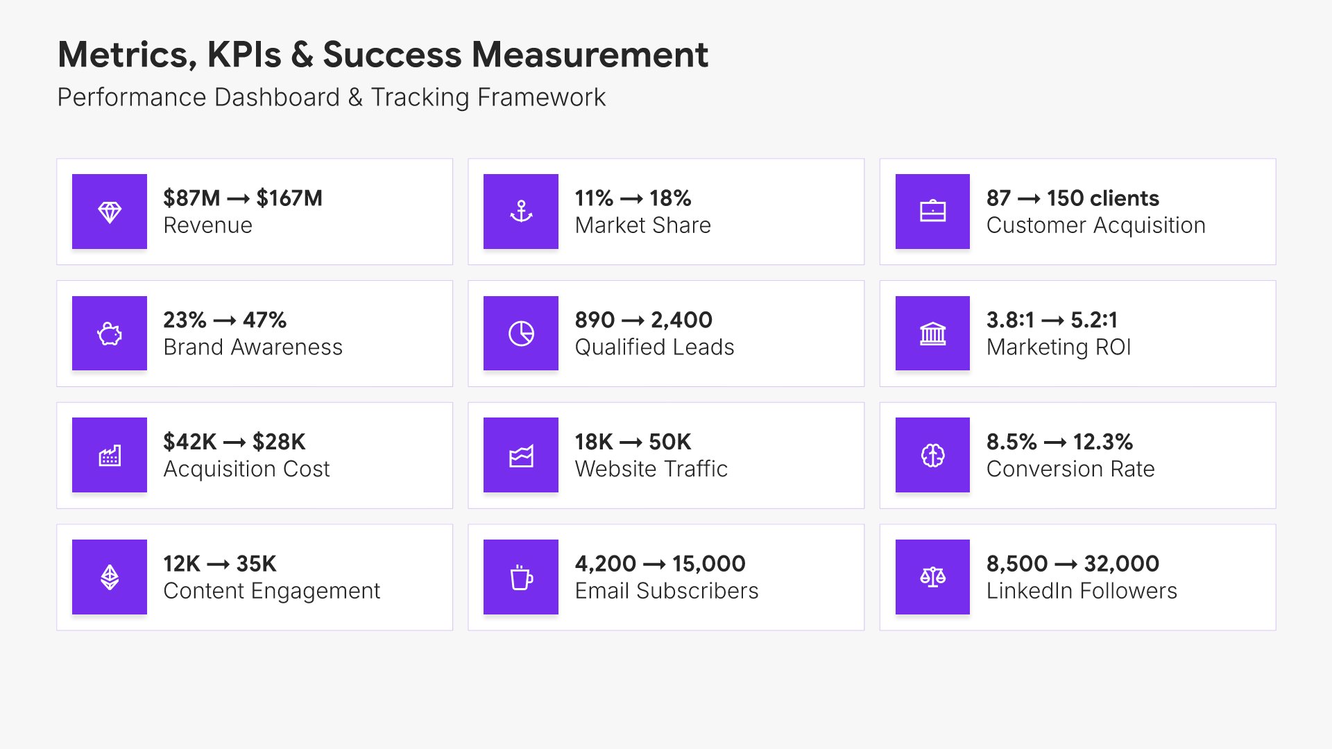
Task: Select the 890 → 2,400 leads figure
Action: point(643,320)
